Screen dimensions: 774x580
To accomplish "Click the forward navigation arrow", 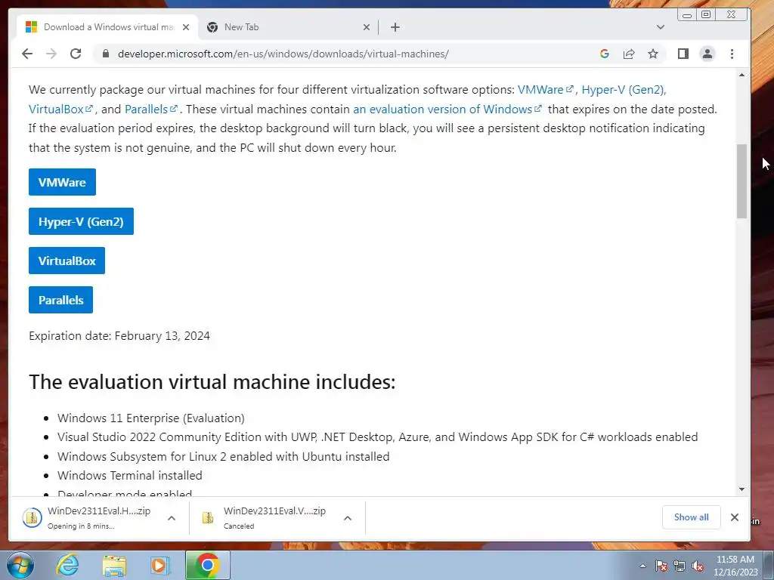I will point(51,54).
